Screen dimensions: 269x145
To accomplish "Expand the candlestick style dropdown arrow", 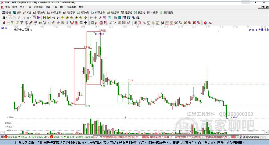I will pyautogui.click(x=31, y=18).
